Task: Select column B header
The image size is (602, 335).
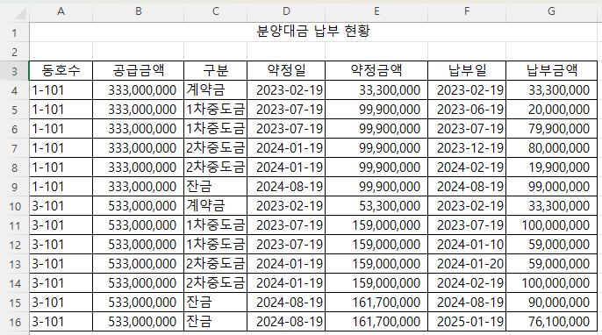Action: [x=139, y=11]
